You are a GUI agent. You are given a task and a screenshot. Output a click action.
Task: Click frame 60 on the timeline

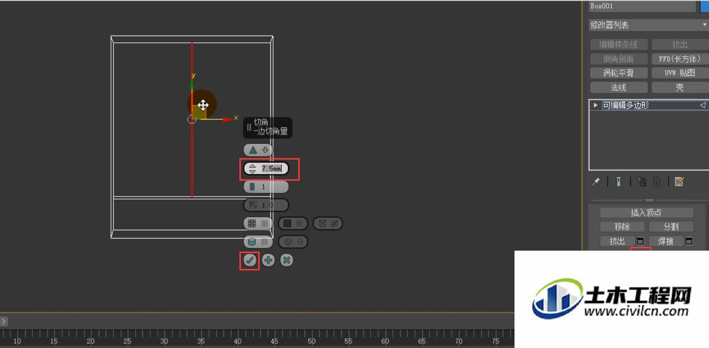(x=385, y=341)
